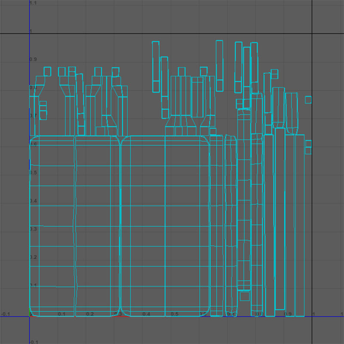Select the three stacked small squares UV shell
Viewport: 344px width, 344px height.
(43, 111)
